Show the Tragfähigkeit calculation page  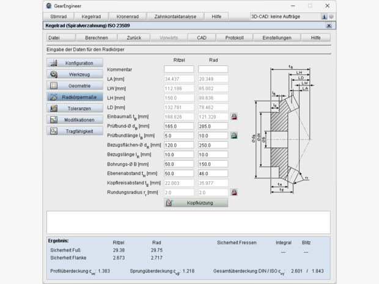[x=75, y=131]
